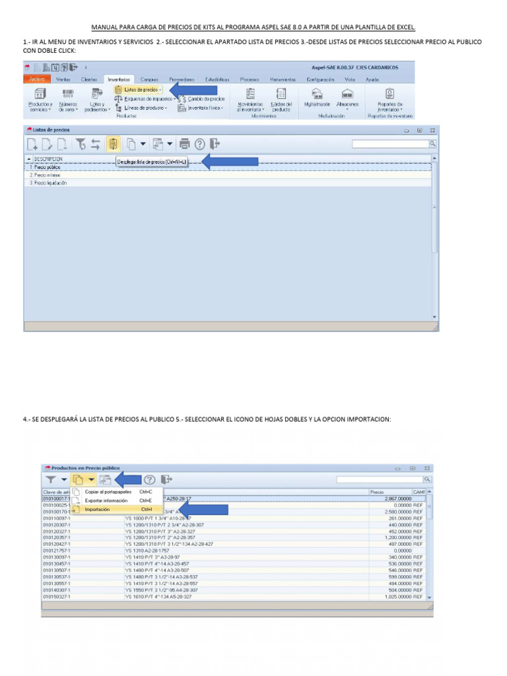Choose Copiar al portapapeles menu item

tap(117, 491)
